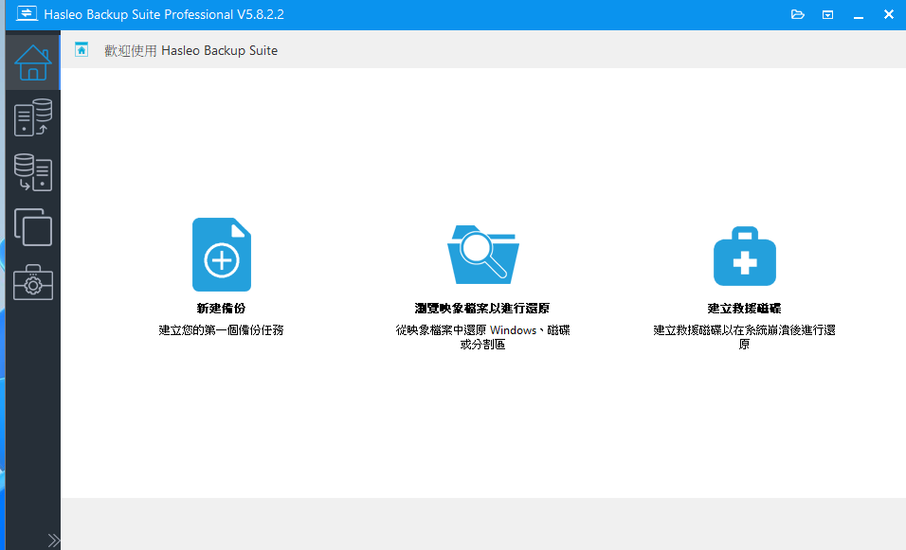This screenshot has height=550, width=906.
Task: Open the Clone section in sidebar
Action: (33, 227)
